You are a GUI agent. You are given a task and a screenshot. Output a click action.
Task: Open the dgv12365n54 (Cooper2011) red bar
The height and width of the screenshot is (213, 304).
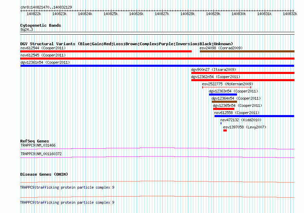coord(224,109)
